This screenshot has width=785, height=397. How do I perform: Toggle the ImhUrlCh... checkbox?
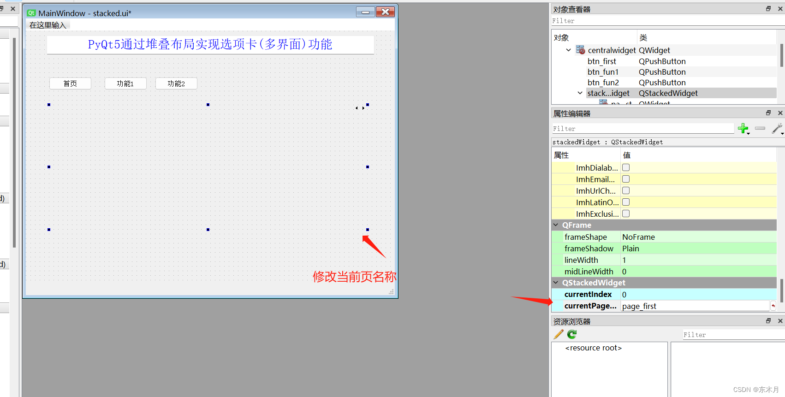[626, 190]
